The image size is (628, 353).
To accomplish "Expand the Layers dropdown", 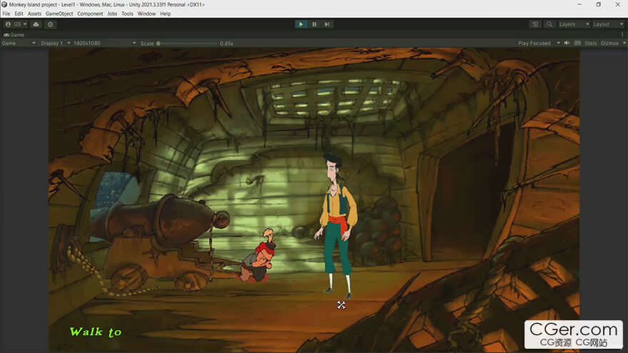I will pyautogui.click(x=574, y=24).
